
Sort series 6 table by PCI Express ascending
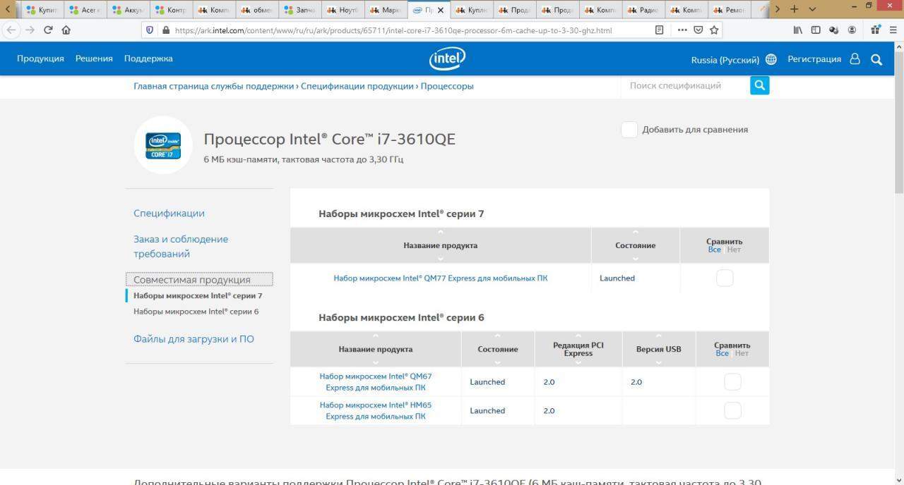(x=578, y=336)
